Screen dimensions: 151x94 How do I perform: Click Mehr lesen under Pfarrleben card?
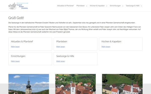click(61, 47)
